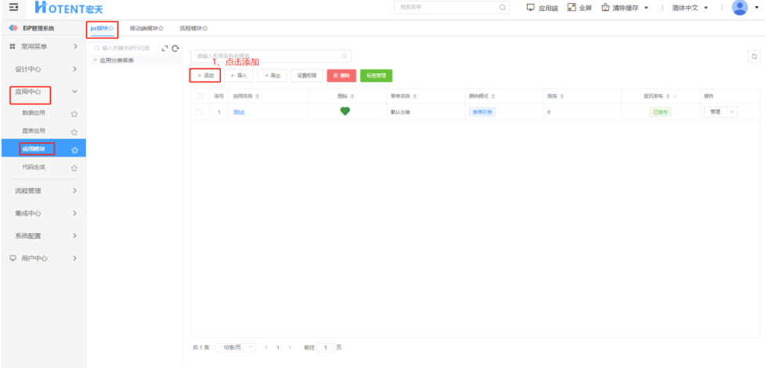Click the 已发布 status tag
This screenshot has height=368, width=765.
pyautogui.click(x=661, y=112)
